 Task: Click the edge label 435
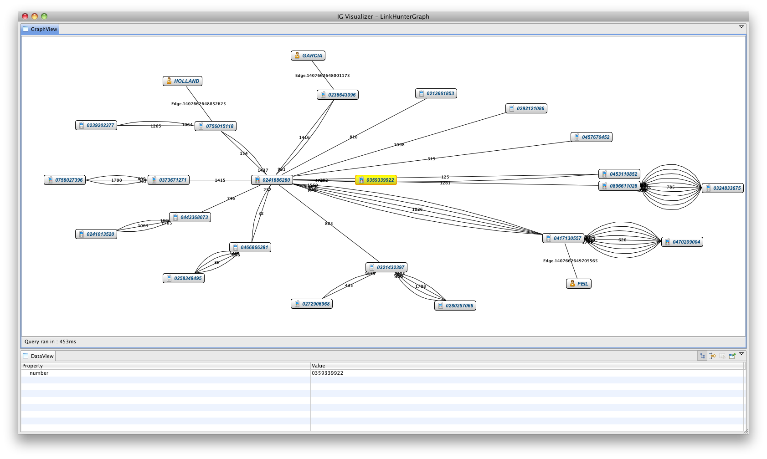[349, 286]
